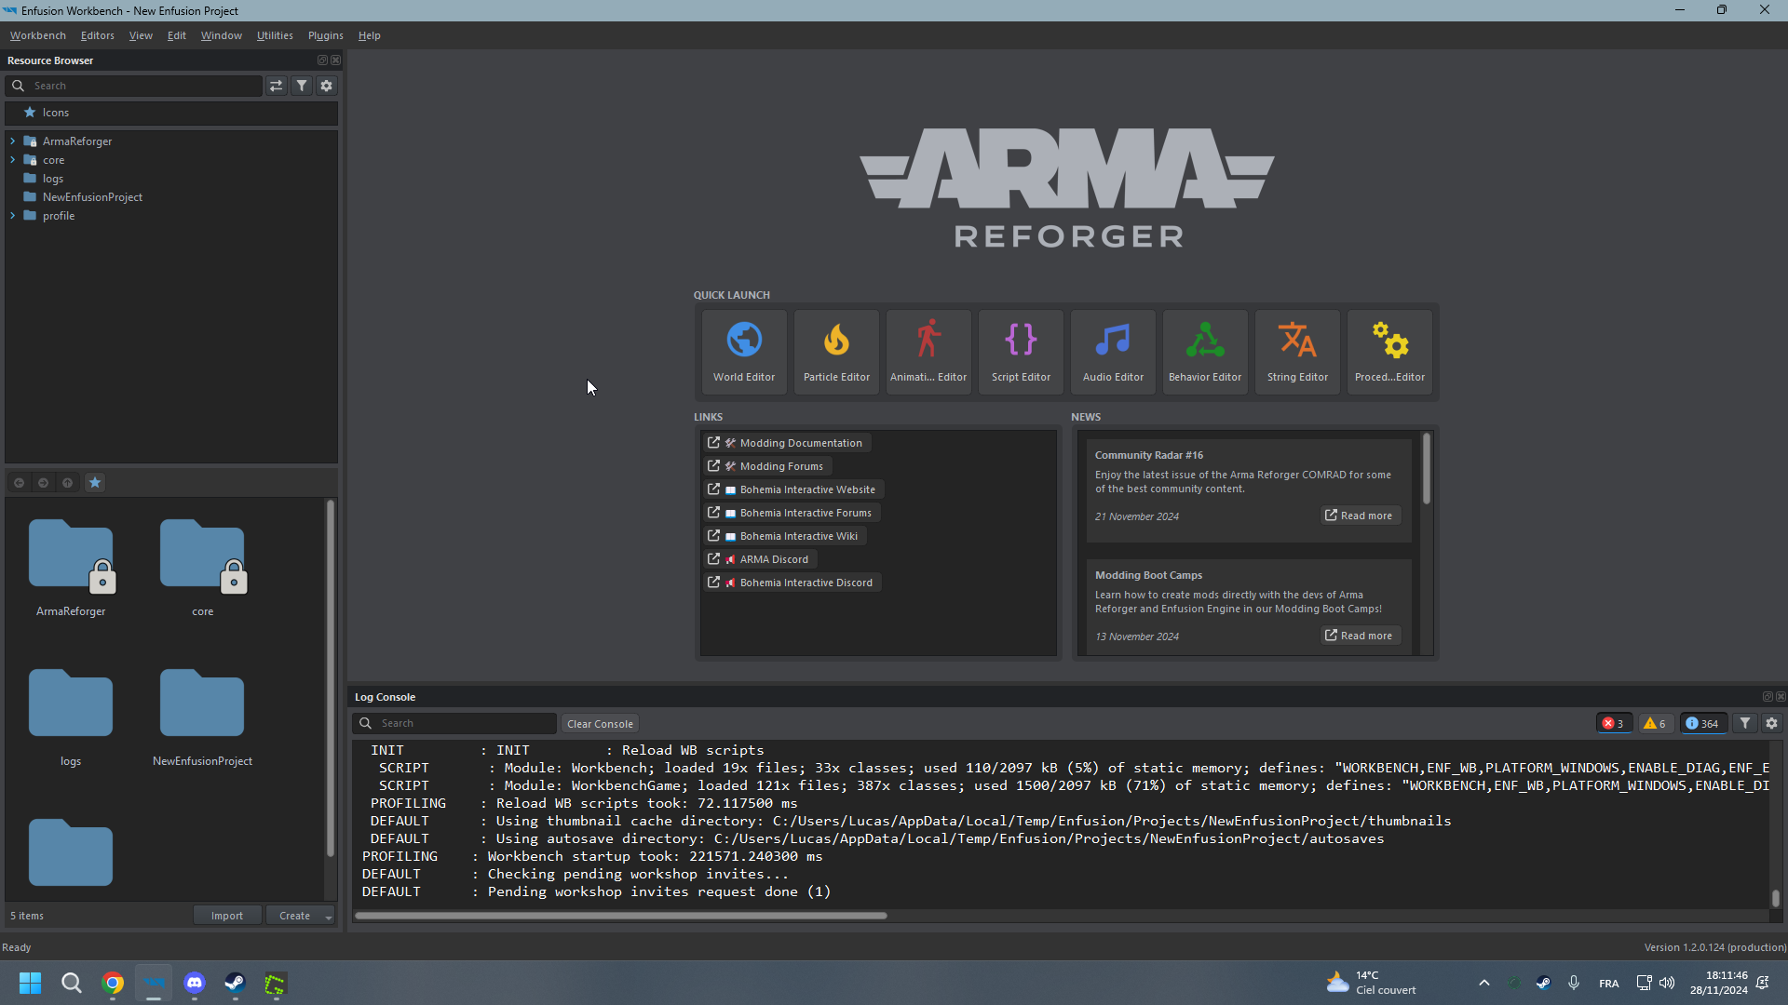Read more about Community Radar #16
The image size is (1788, 1005).
pos(1360,516)
